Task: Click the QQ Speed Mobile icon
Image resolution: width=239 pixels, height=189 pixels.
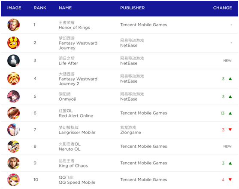Action: click(13, 180)
